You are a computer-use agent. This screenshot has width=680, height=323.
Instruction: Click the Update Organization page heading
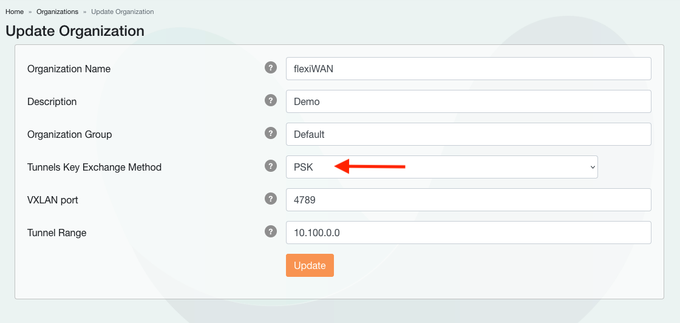click(75, 31)
